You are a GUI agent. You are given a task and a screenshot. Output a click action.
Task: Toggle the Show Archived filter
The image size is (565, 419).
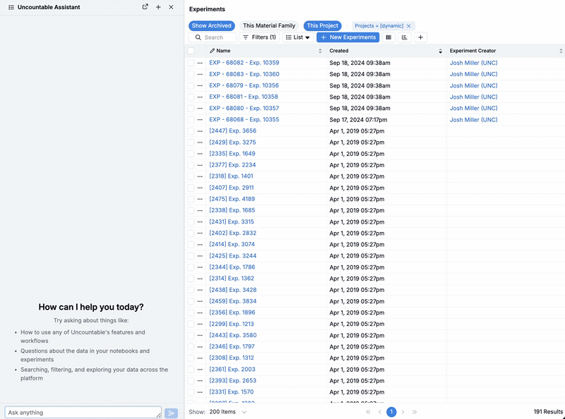tap(210, 26)
